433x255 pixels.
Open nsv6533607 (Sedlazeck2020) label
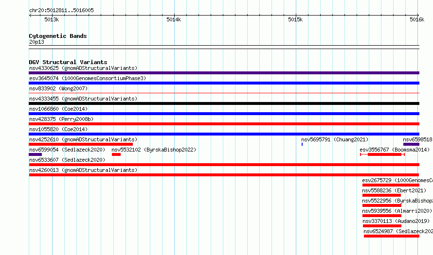[67, 160]
